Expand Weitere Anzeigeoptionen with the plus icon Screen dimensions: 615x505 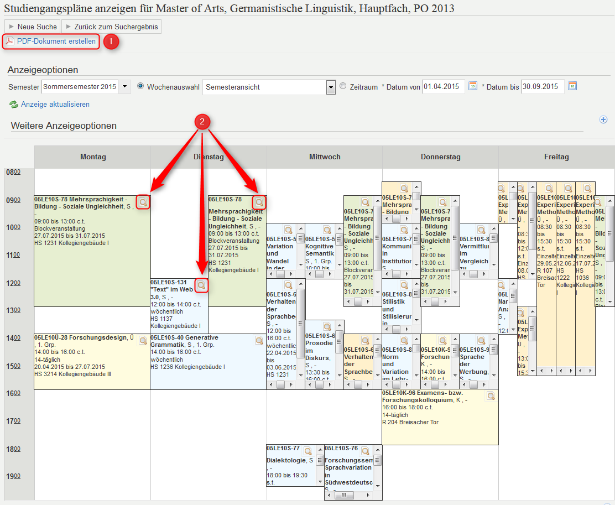pos(603,119)
